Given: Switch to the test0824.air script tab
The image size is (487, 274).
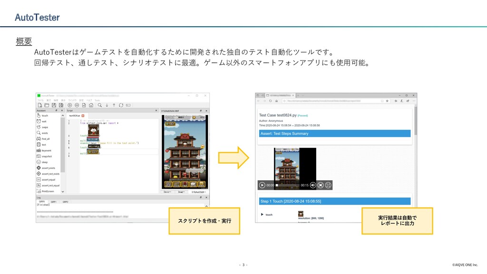Looking at the screenshot, I should [x=75, y=116].
